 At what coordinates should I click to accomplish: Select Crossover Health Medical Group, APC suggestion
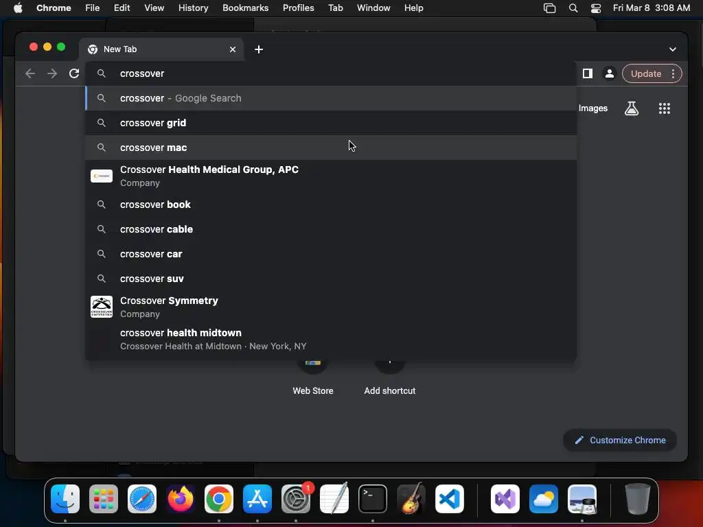tap(330, 176)
